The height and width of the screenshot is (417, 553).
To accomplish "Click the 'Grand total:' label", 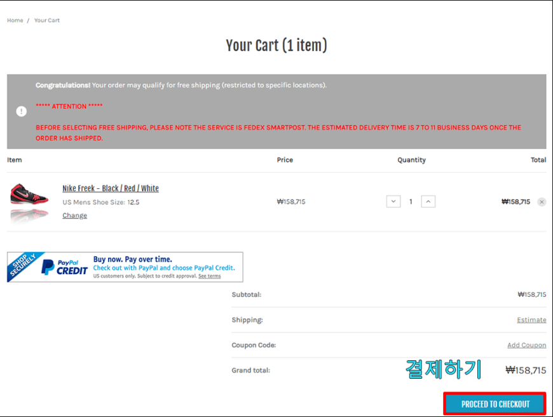I will click(x=250, y=371).
